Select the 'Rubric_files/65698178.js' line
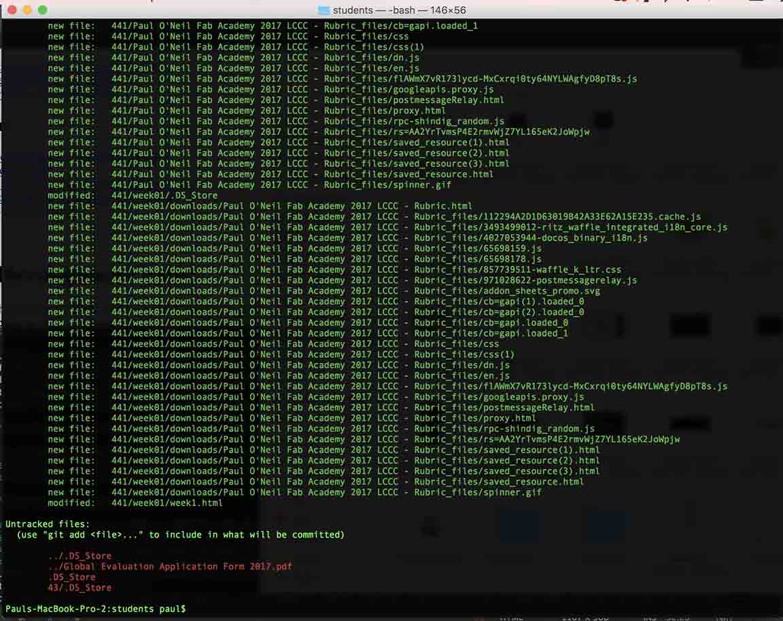 point(294,259)
